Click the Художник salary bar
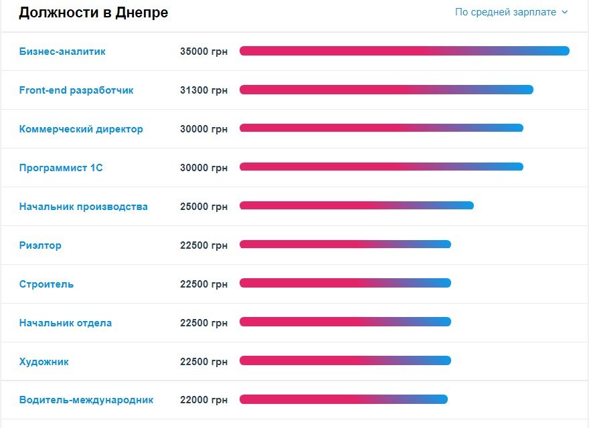589x428 pixels. 345,361
